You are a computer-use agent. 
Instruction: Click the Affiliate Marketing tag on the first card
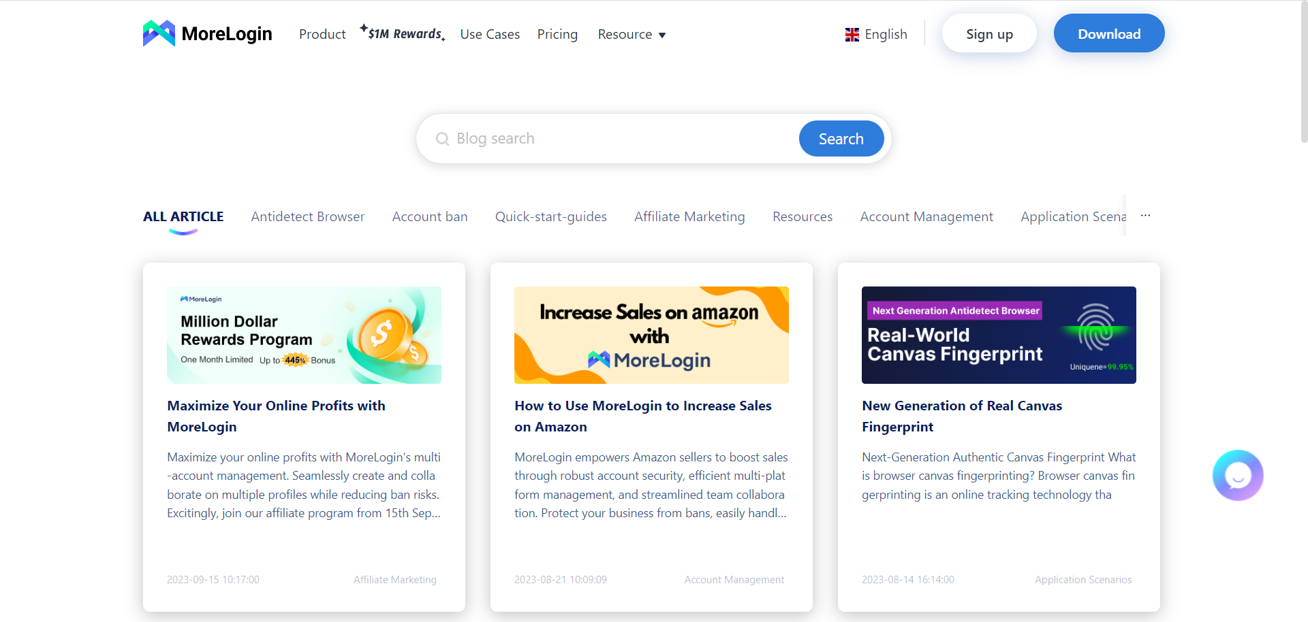coord(394,579)
